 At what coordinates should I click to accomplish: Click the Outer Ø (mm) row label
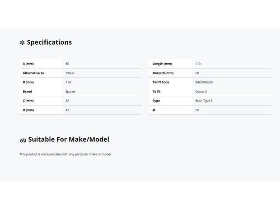point(163,73)
